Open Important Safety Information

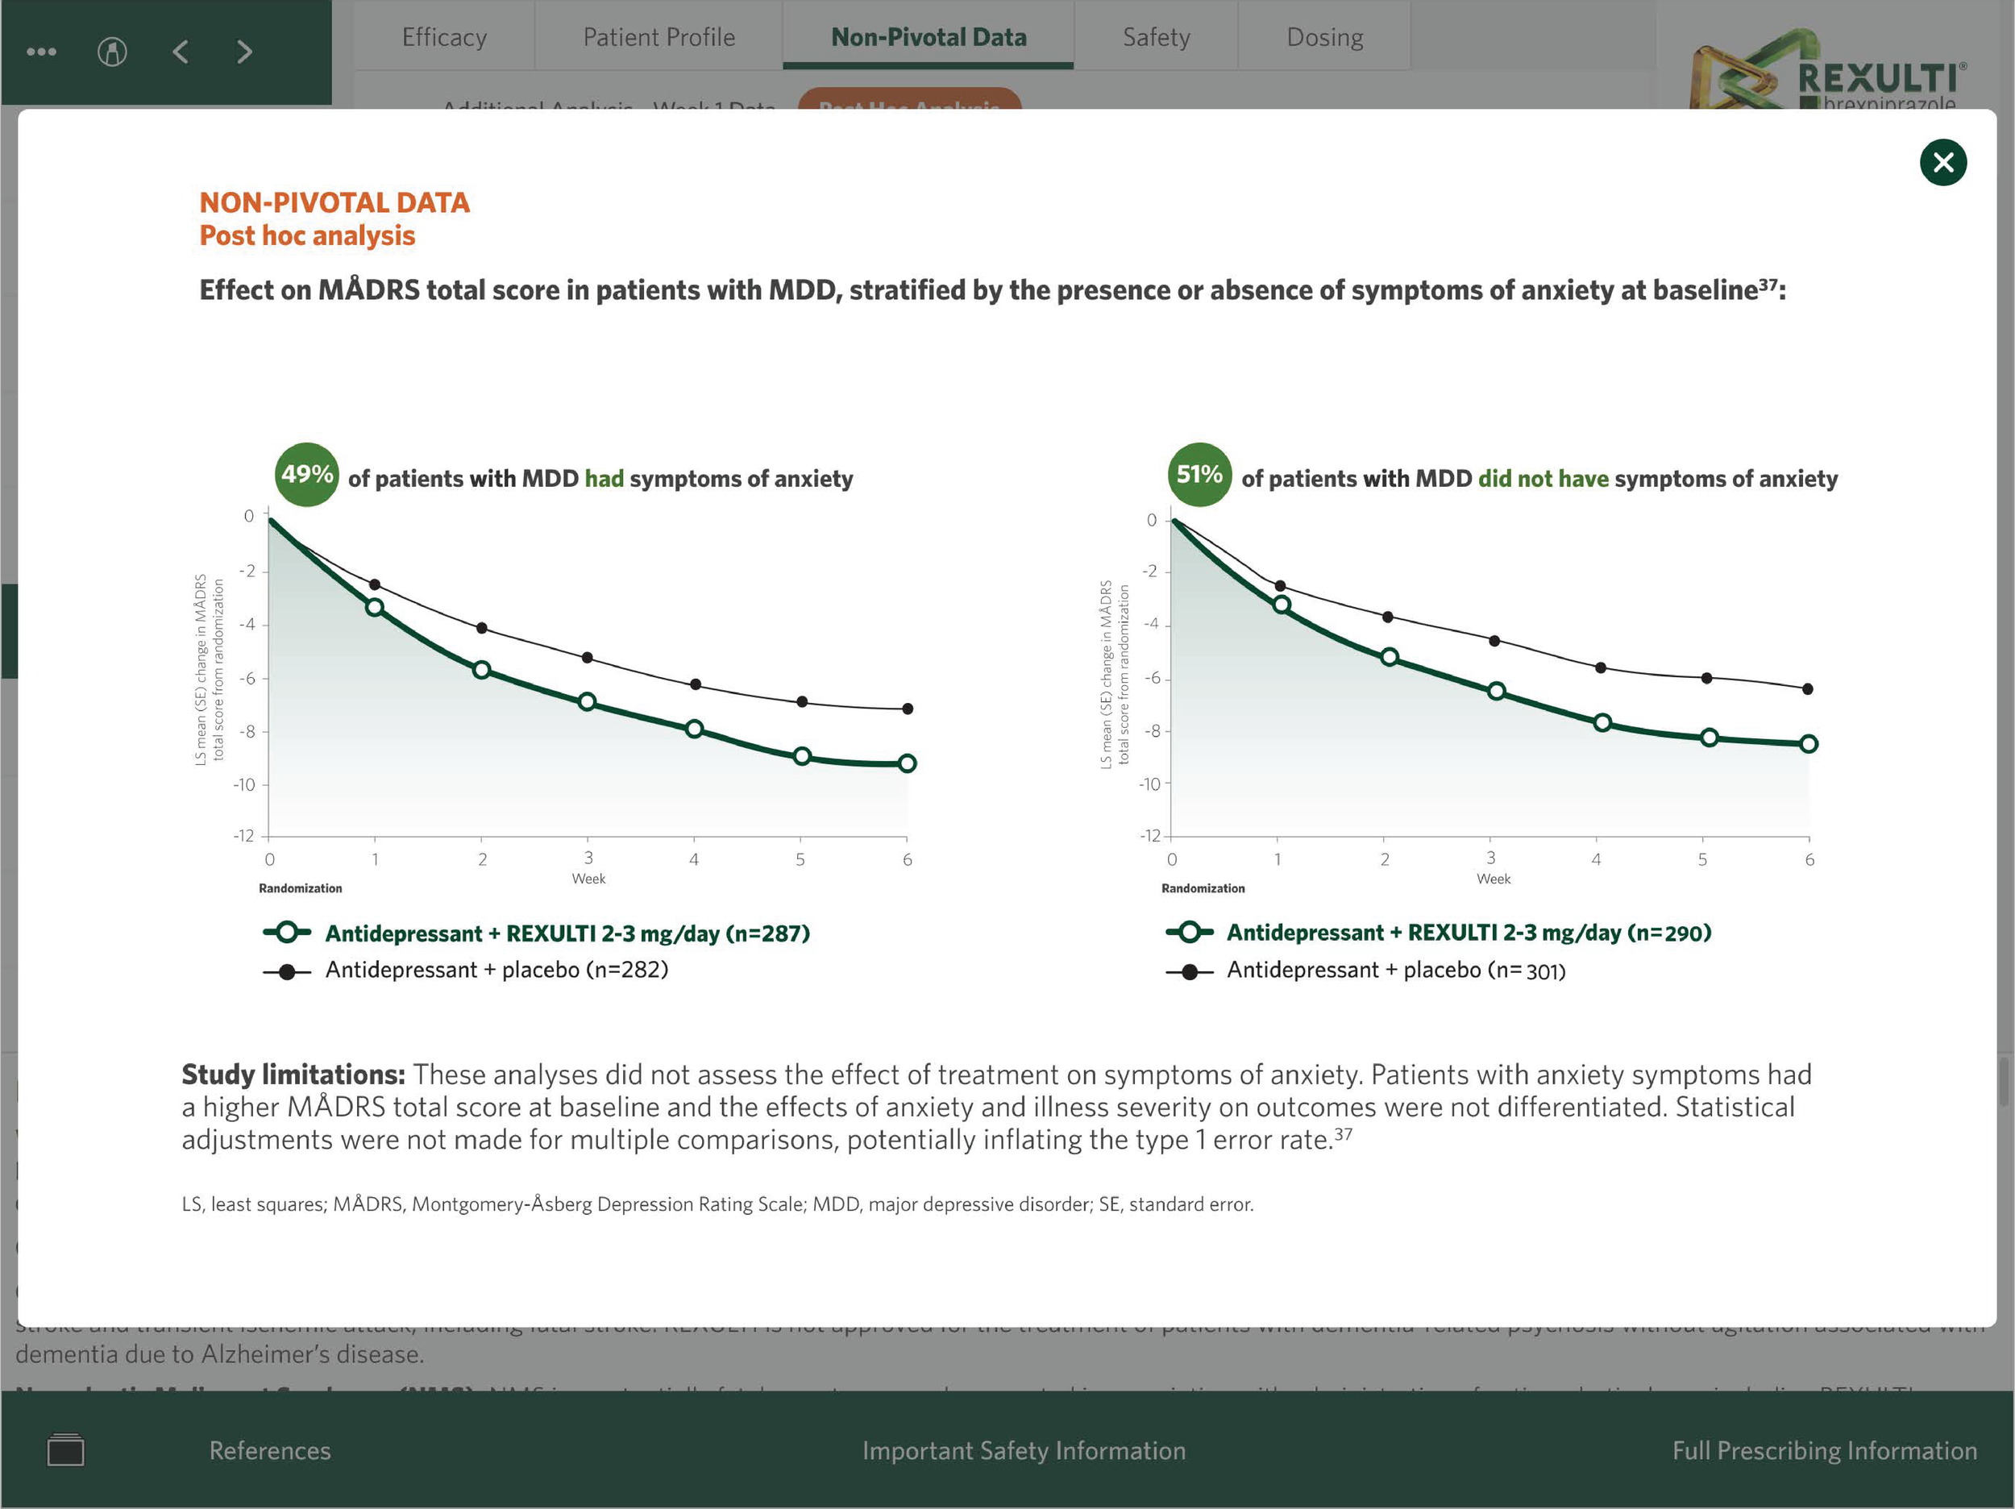[1024, 1450]
